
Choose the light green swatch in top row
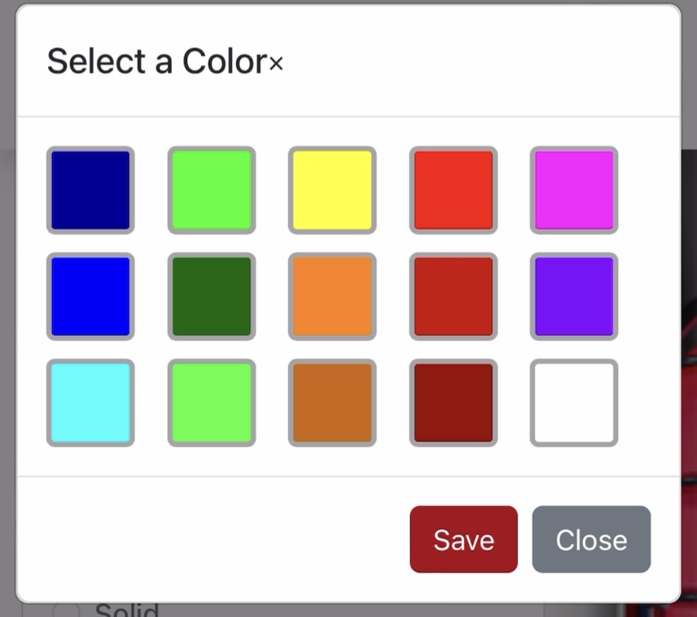212,190
